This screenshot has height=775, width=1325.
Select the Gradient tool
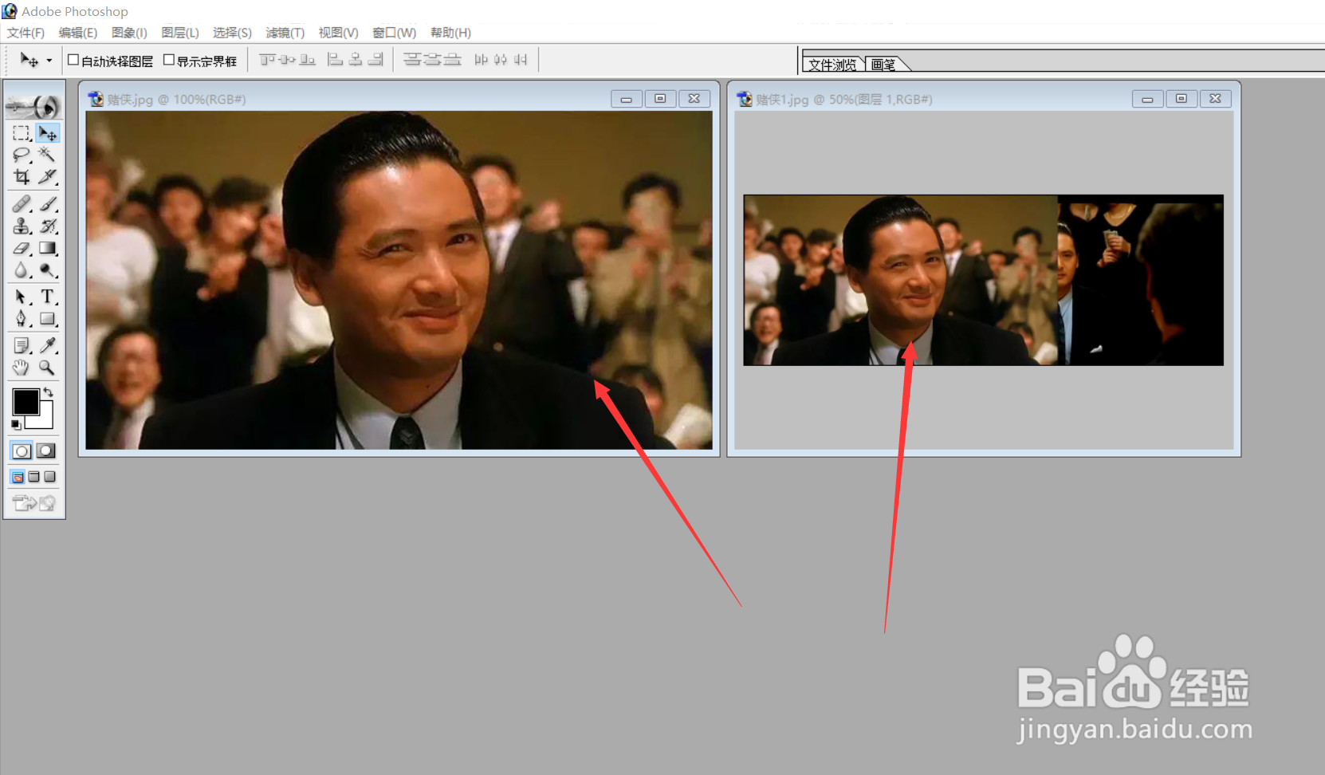[x=48, y=249]
